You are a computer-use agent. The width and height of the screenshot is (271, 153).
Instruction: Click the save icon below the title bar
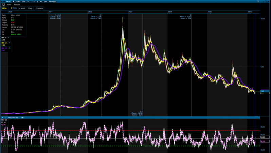click(x=3, y=5)
